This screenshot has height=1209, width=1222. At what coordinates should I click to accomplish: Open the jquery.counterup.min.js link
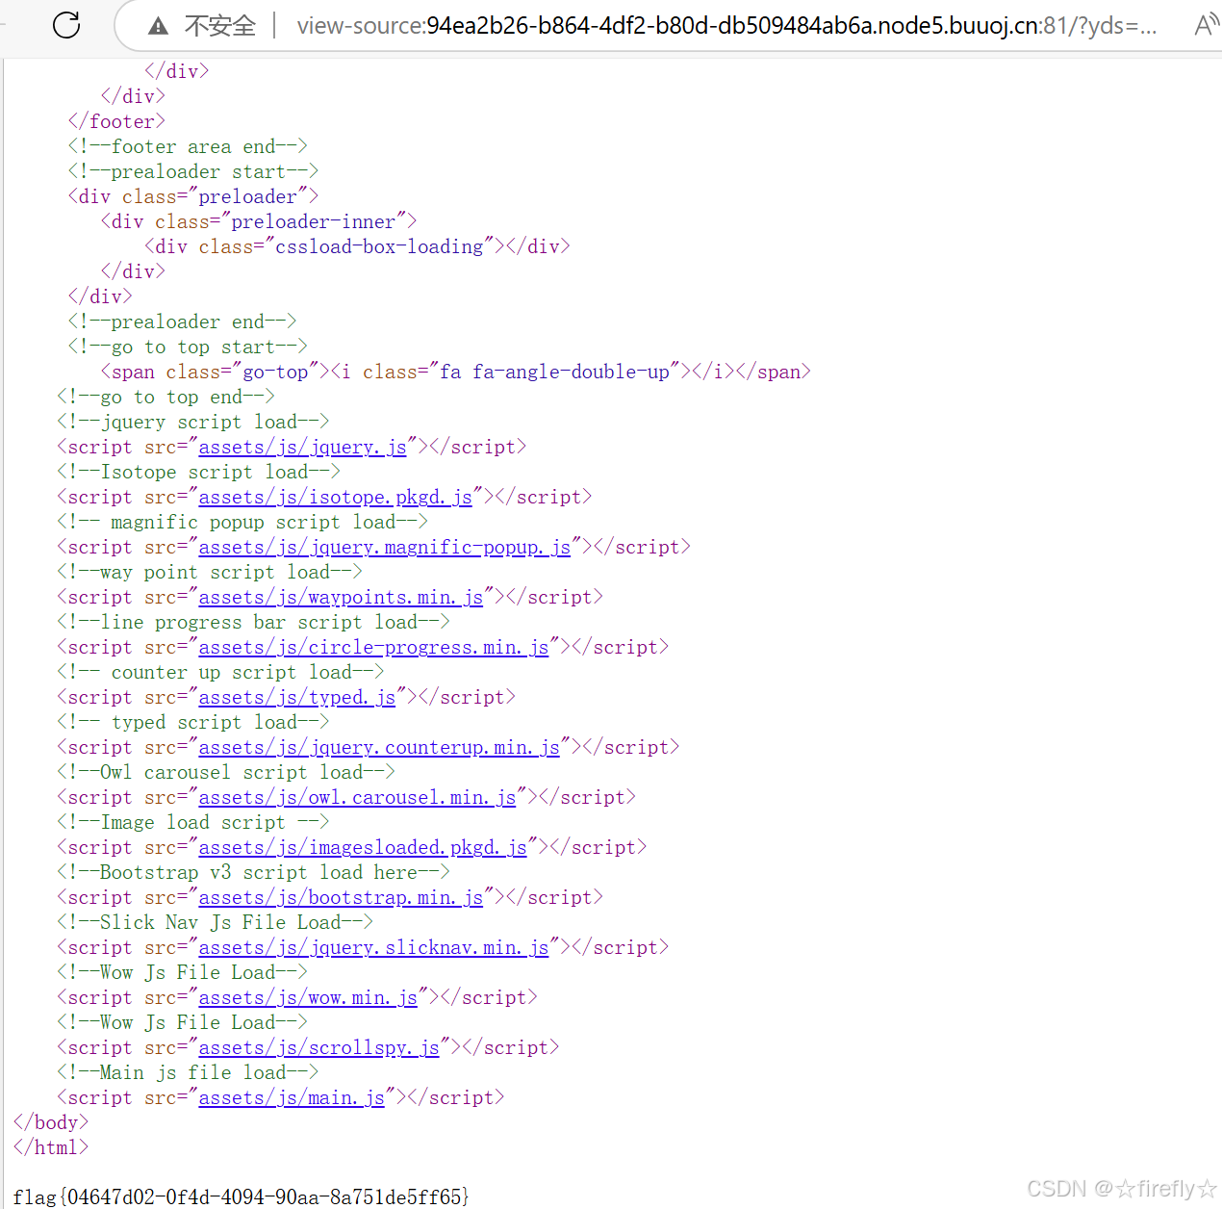(x=379, y=747)
